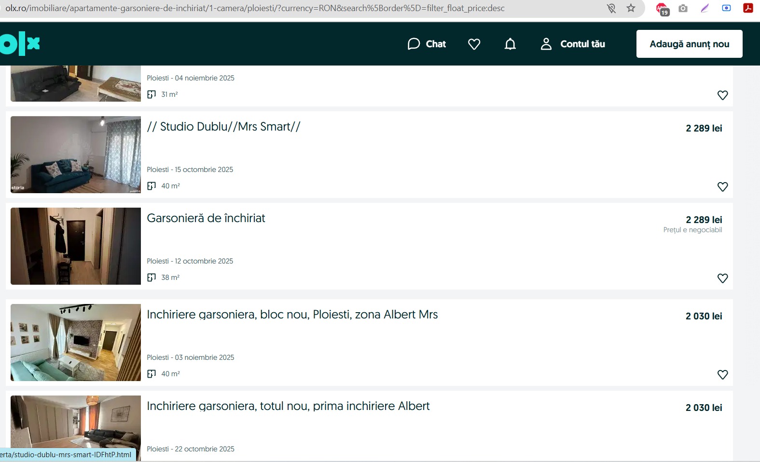
Task: Click the area icon next to 31 m²
Action: [152, 94]
